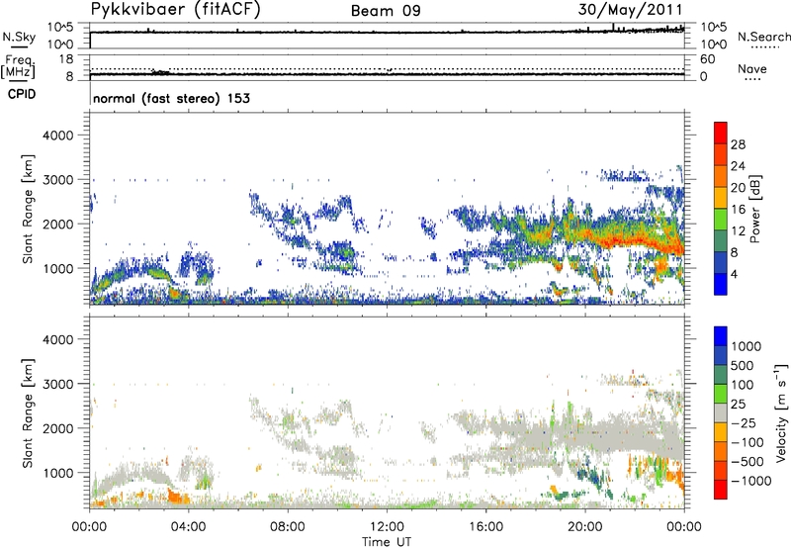Click the 12:00 time axis label
The height and width of the screenshot is (548, 791).
pos(387,527)
